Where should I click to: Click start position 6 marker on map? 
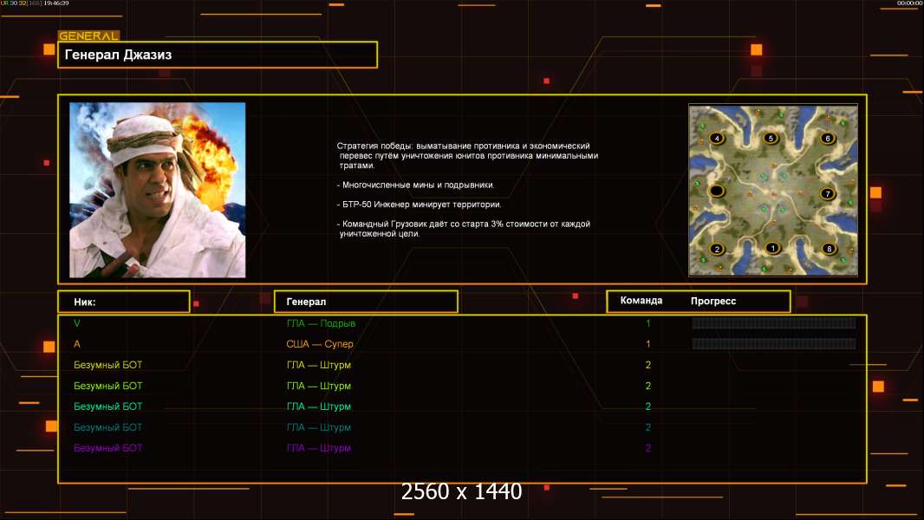(827, 139)
